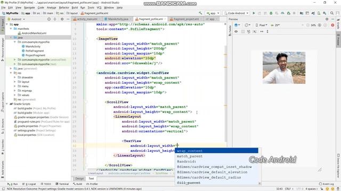This screenshot has width=341, height=191.
Task: Open the Navigate menu
Action: click(29, 7)
